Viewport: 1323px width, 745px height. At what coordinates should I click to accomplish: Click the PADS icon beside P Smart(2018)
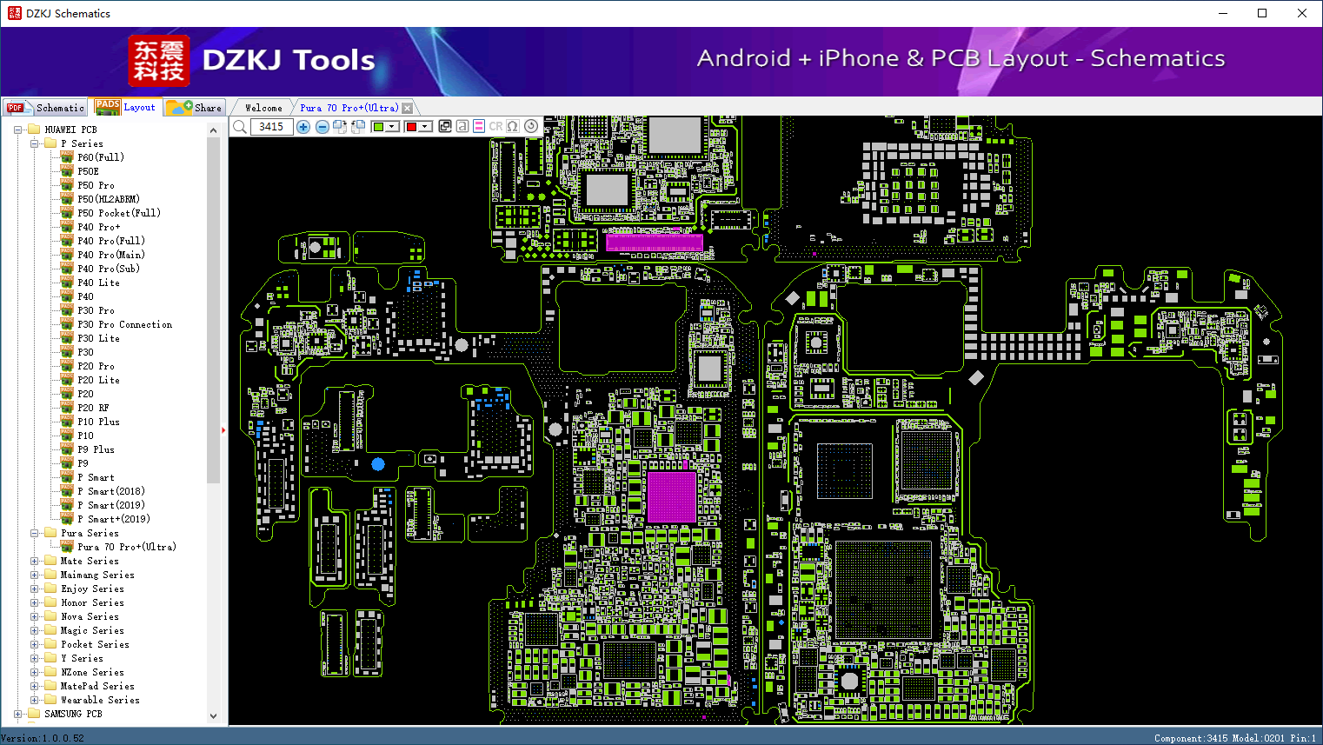pos(67,491)
